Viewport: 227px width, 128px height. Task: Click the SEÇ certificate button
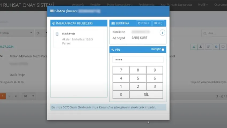tap(158, 23)
